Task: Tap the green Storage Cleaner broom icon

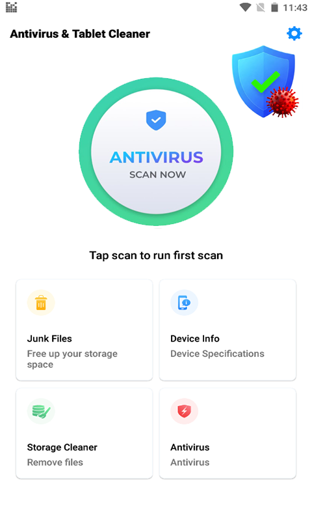Action: click(41, 411)
